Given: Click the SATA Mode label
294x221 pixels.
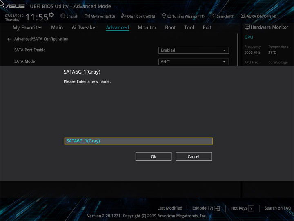Looking at the screenshot, I should [x=24, y=61].
